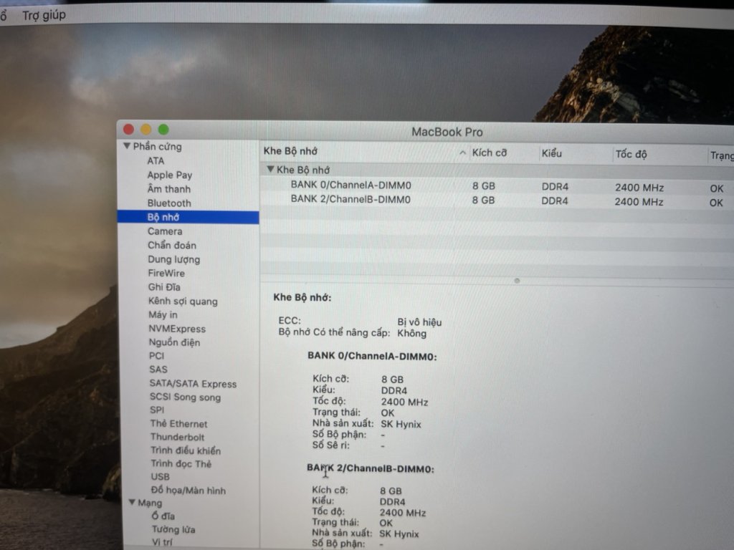Collapse the Mạng section in sidebar
Screen dimensions: 734x550
(x=132, y=502)
